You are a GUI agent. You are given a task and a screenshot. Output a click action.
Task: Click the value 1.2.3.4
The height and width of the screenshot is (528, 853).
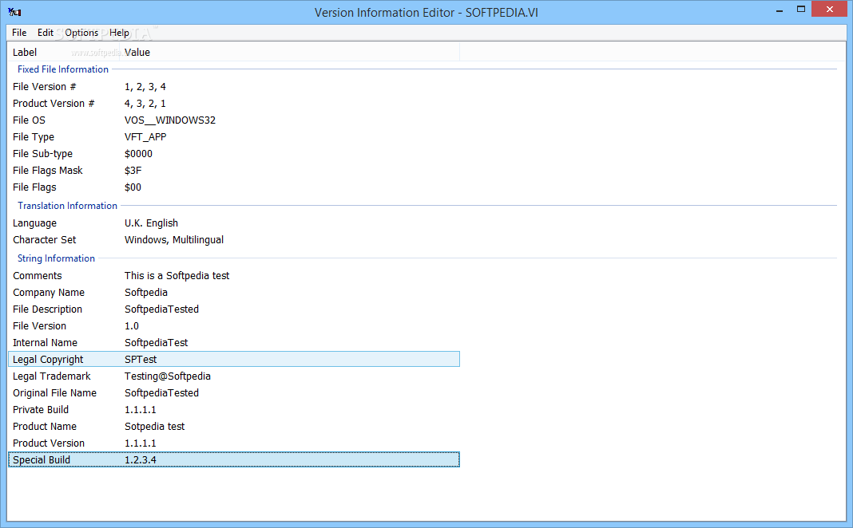pos(141,460)
